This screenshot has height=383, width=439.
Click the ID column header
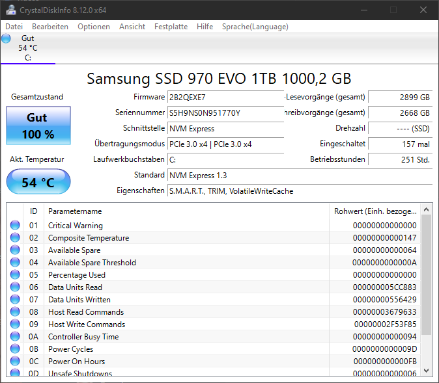click(34, 211)
